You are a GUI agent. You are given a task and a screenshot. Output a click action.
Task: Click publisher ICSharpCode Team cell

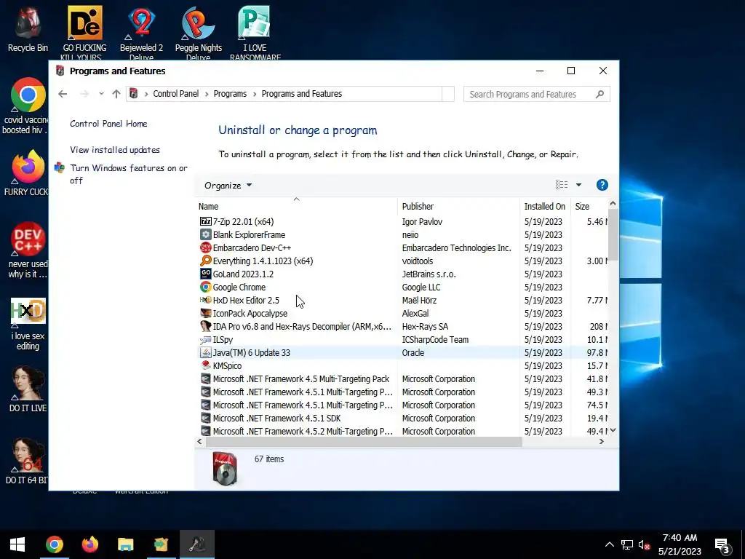tap(435, 340)
